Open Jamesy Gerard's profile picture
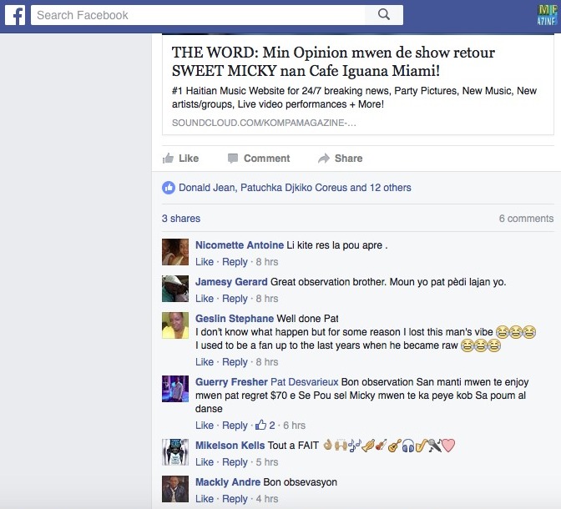561x509 pixels. click(x=175, y=289)
